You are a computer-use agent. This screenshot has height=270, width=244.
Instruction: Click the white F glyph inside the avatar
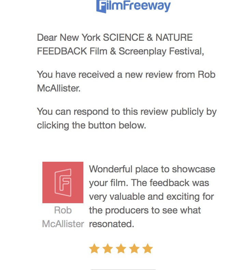coord(63,182)
